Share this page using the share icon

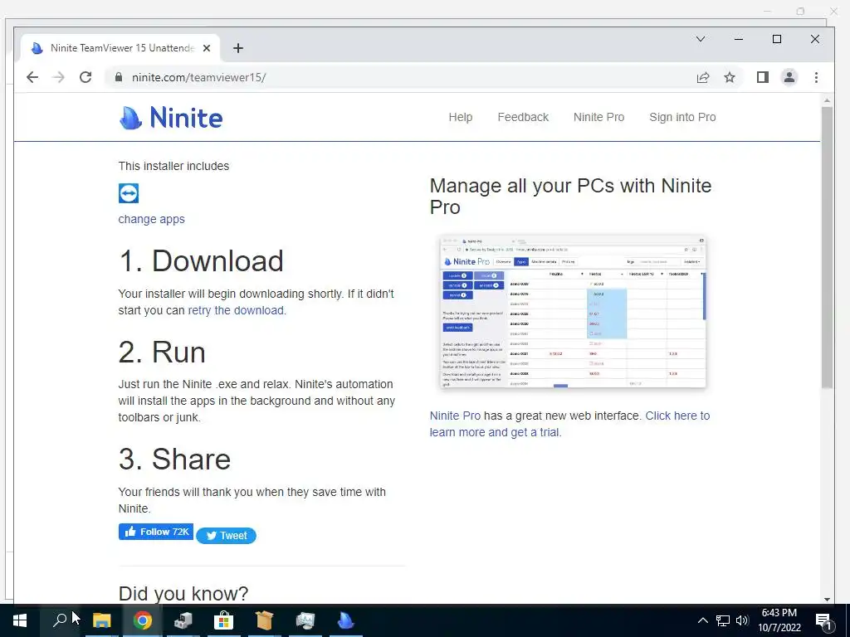pos(703,77)
